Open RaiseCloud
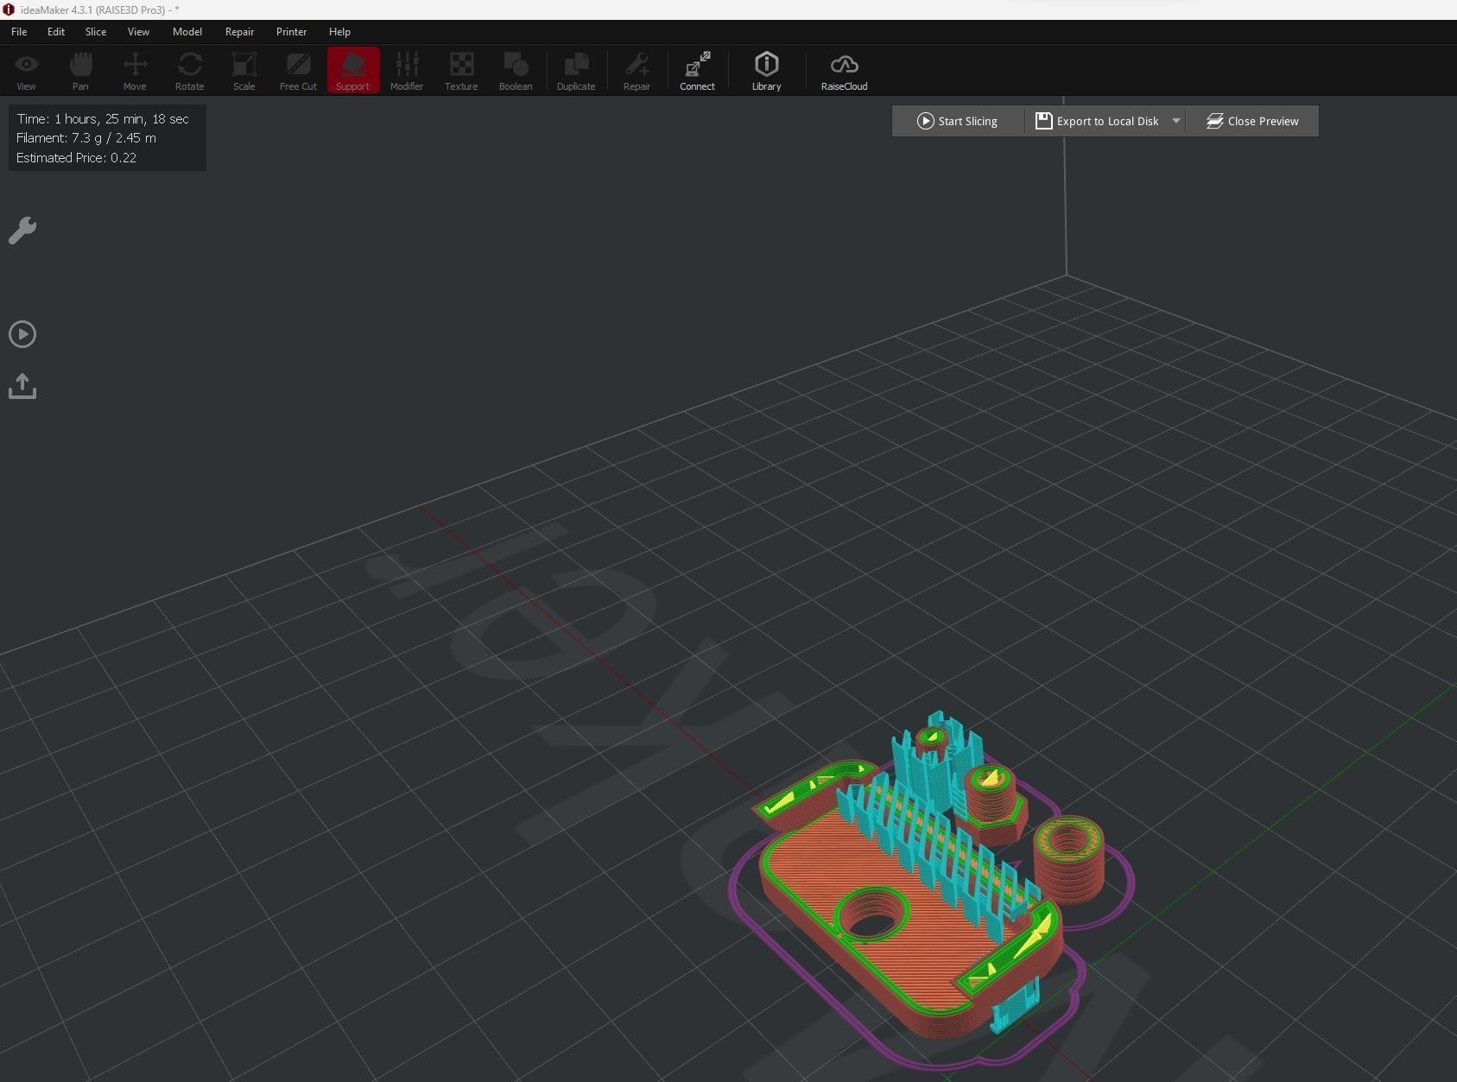Image resolution: width=1457 pixels, height=1082 pixels. tap(844, 71)
